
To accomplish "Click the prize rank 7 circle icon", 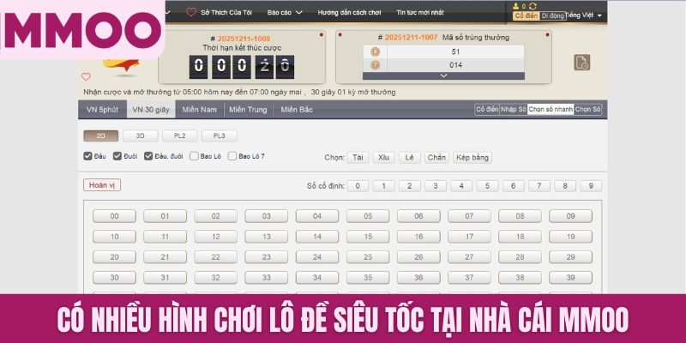I will point(375,65).
